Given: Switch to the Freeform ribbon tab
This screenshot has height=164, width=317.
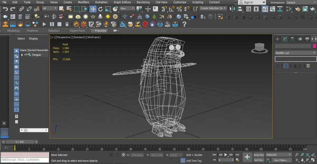Looking at the screenshot, I should (32, 31).
